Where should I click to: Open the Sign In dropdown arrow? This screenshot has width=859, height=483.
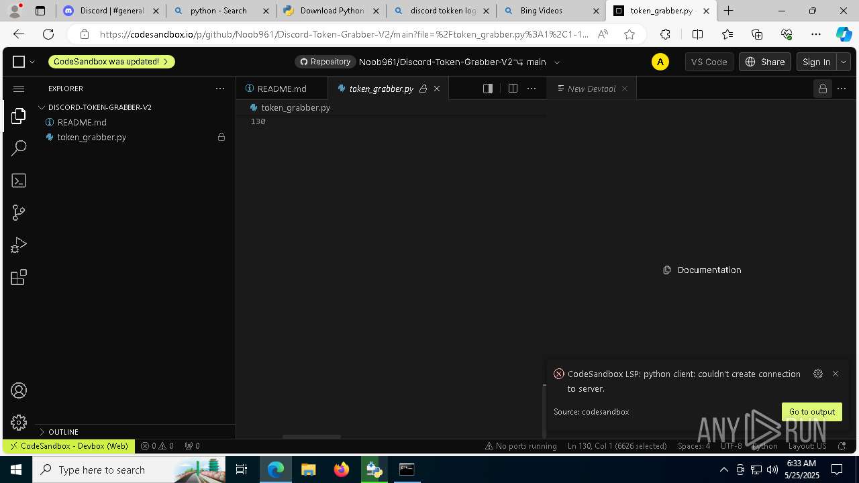pyautogui.click(x=844, y=62)
